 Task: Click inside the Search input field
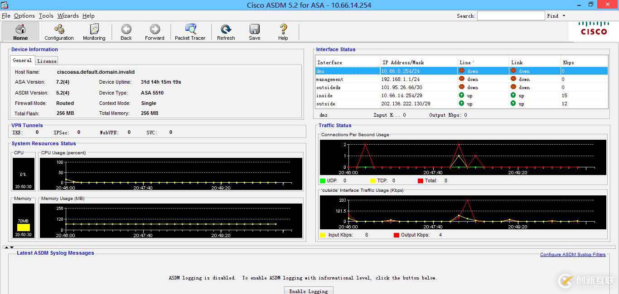511,16
